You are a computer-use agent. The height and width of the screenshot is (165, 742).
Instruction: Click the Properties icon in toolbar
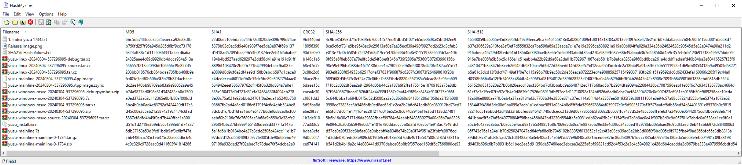click(65, 22)
